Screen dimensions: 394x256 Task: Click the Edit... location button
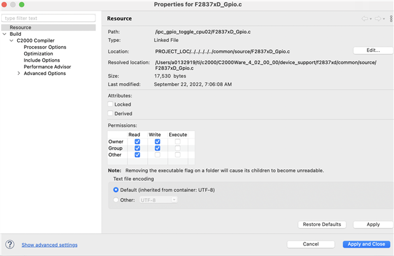coord(373,50)
